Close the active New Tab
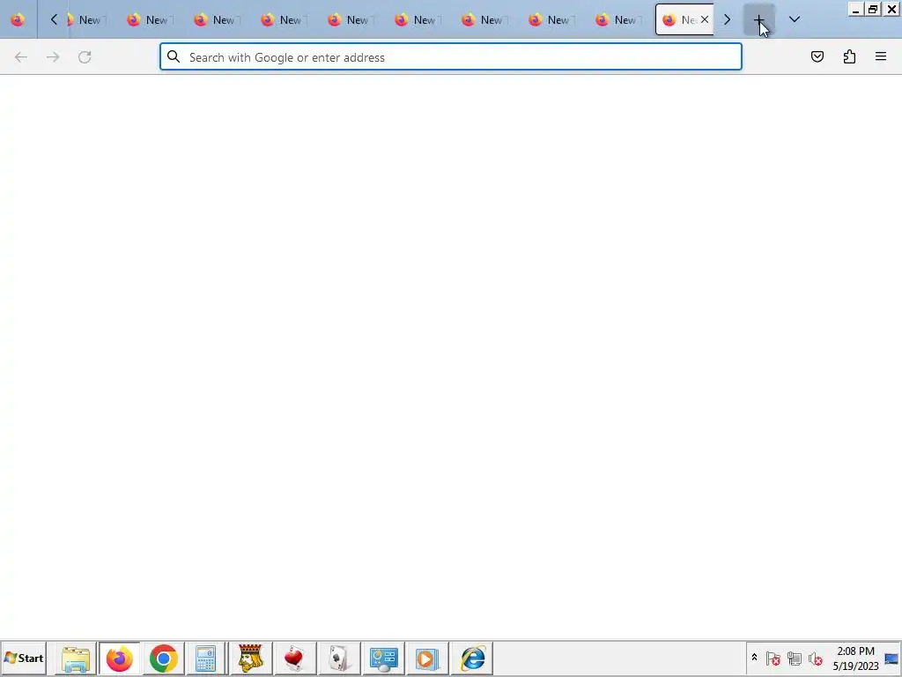 click(x=705, y=19)
